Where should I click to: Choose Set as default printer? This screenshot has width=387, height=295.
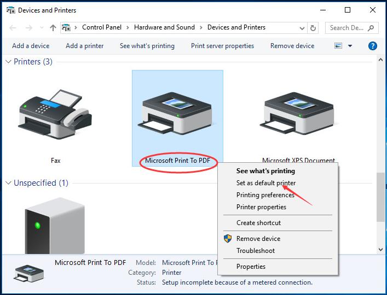point(266,183)
